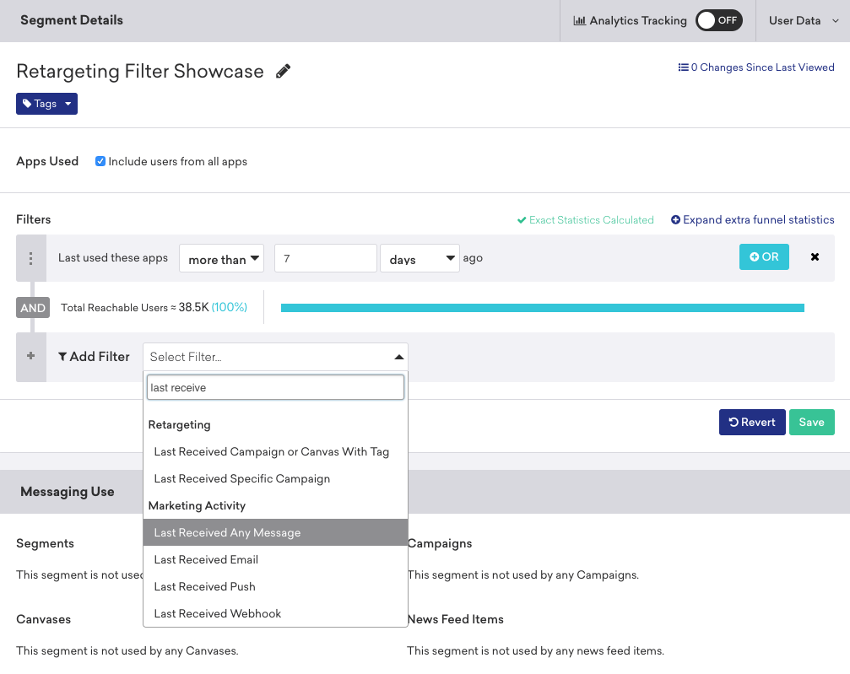Remove the Last used apps filter
850x674 pixels.
(815, 256)
